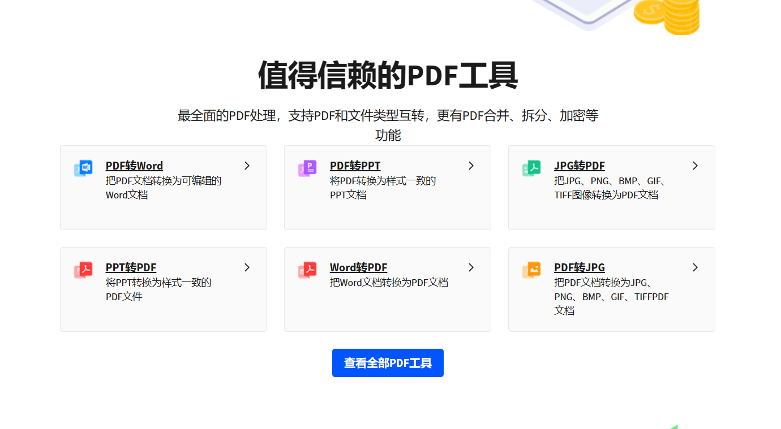Click the PDF转PPT purple icon
The height and width of the screenshot is (429, 781).
click(307, 168)
